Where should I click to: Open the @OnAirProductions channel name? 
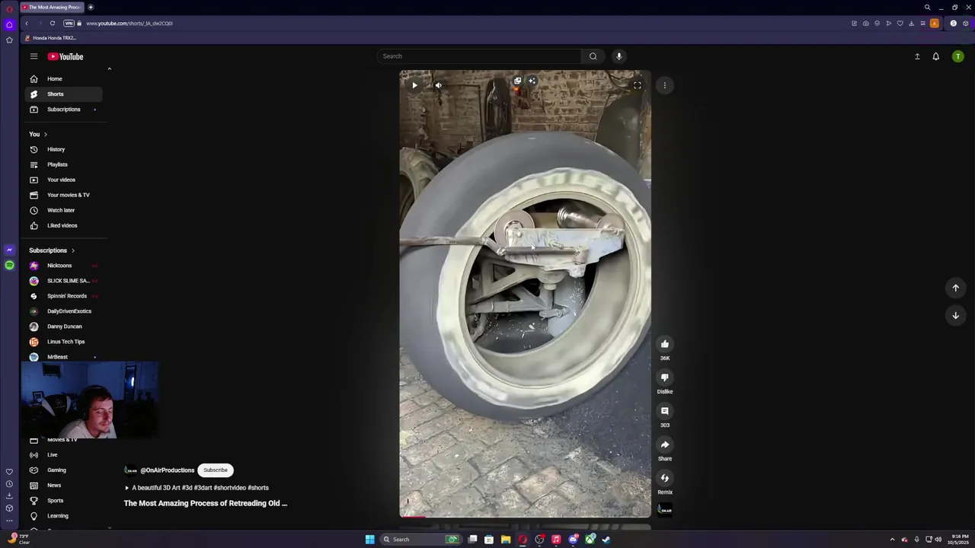pyautogui.click(x=167, y=470)
